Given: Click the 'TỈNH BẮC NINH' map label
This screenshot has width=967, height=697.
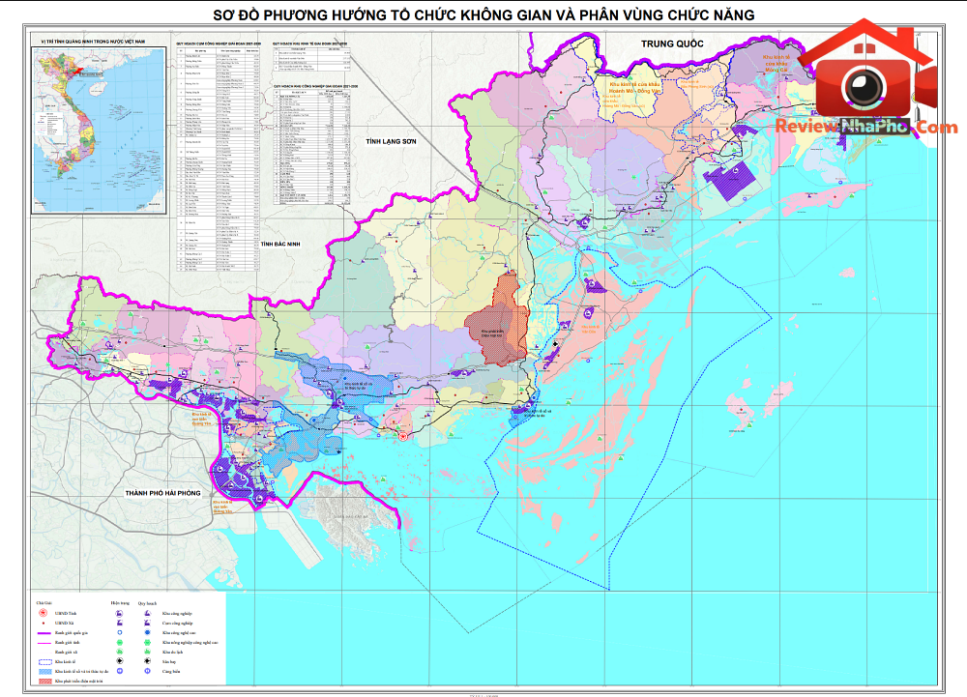Looking at the screenshot, I should (x=280, y=244).
